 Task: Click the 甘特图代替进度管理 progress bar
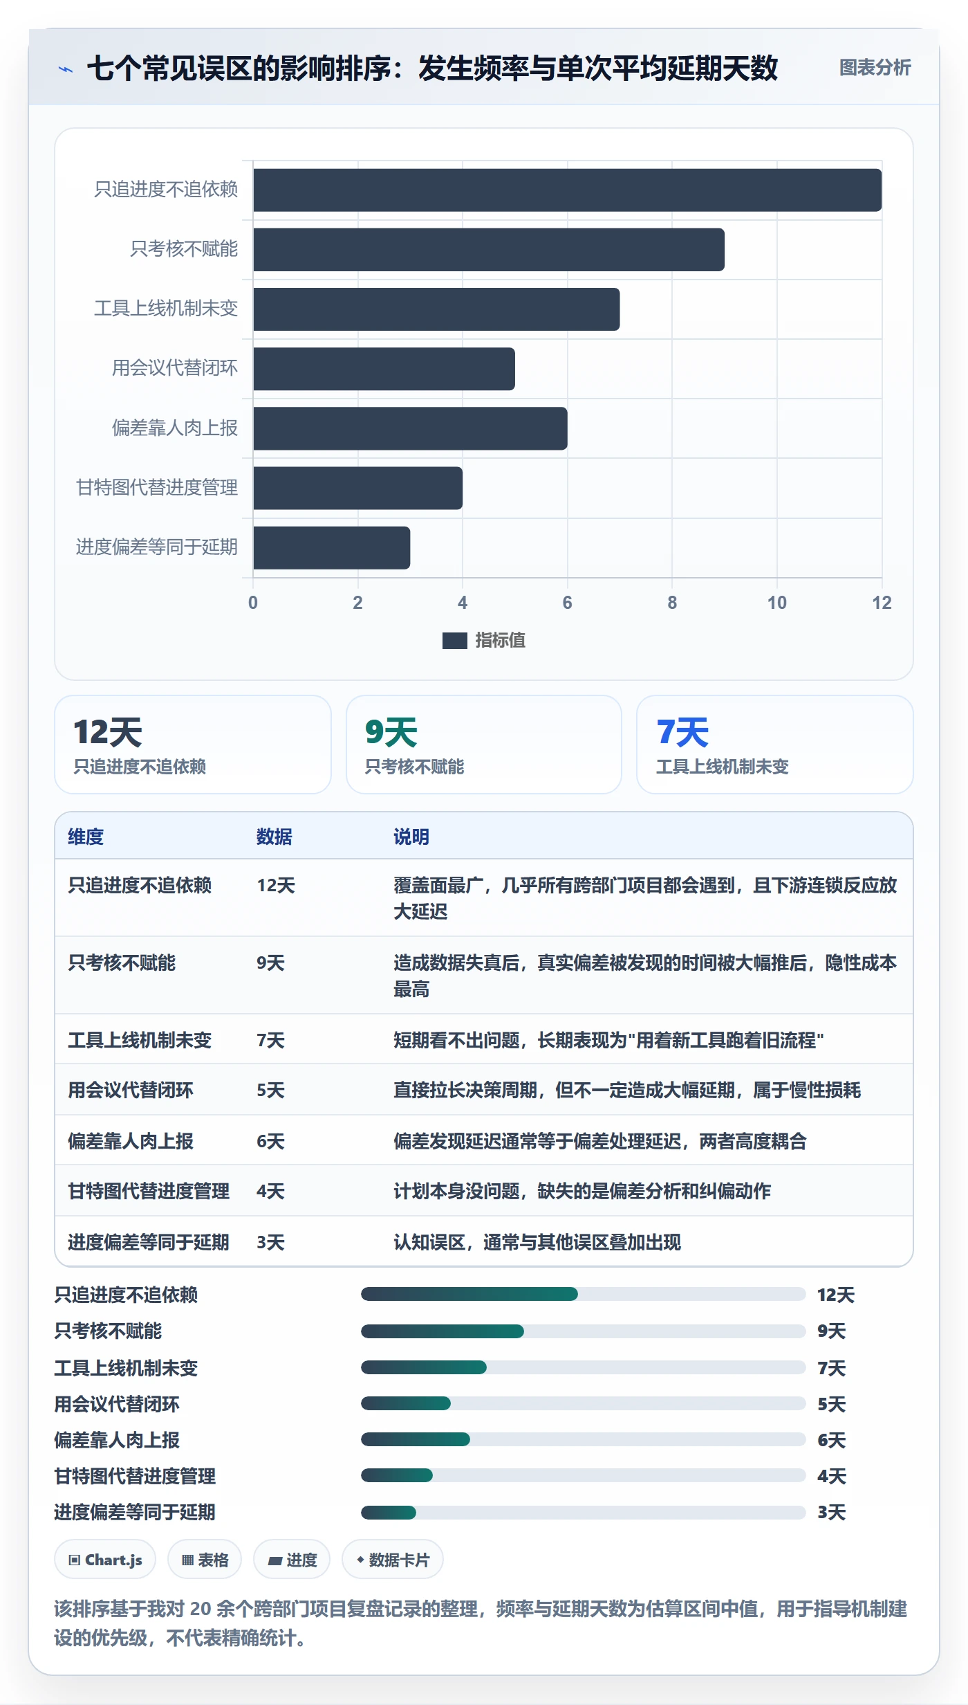[x=584, y=1475]
